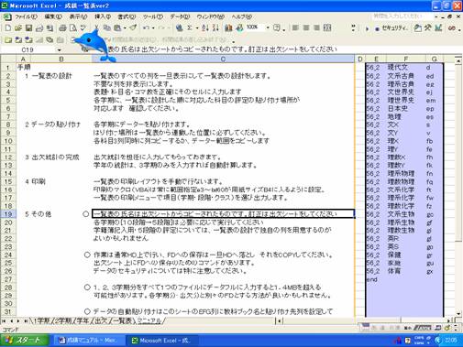The height and width of the screenshot is (347, 463).
Task: Open the Undo history dropdown arrow
Action: tap(153, 28)
